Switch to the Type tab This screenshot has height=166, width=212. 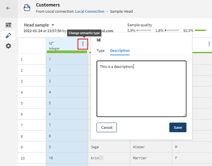point(100,51)
